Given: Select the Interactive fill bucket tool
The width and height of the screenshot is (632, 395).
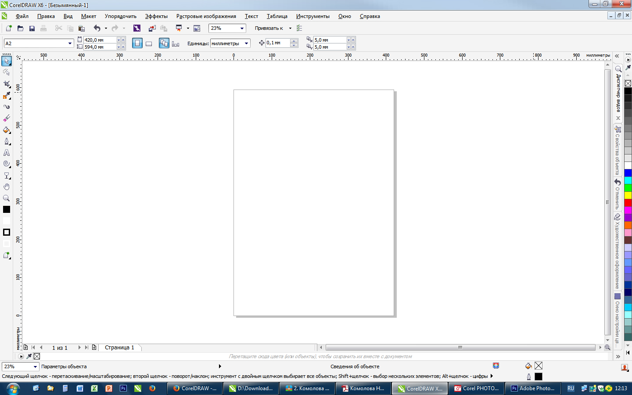Looking at the screenshot, I should click(7, 129).
